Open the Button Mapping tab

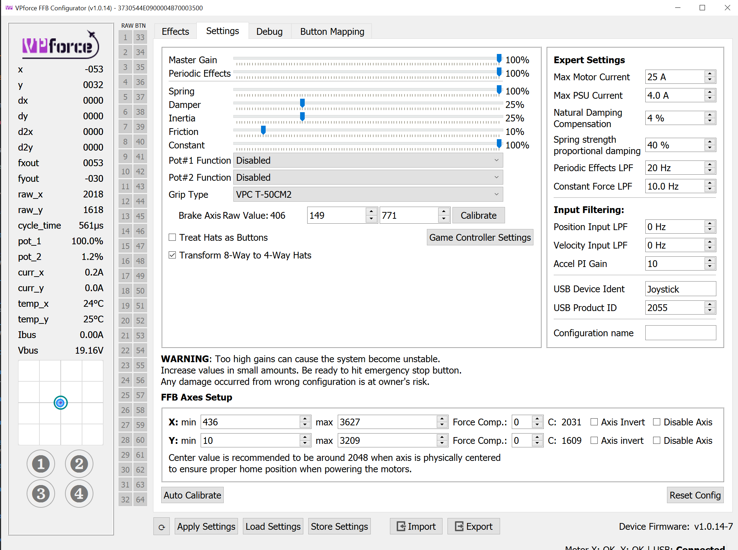click(x=332, y=32)
